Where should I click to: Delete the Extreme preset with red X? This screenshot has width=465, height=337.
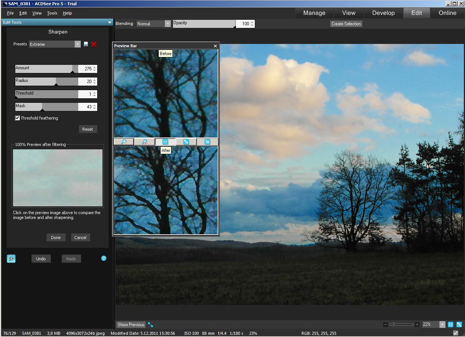pyautogui.click(x=94, y=44)
